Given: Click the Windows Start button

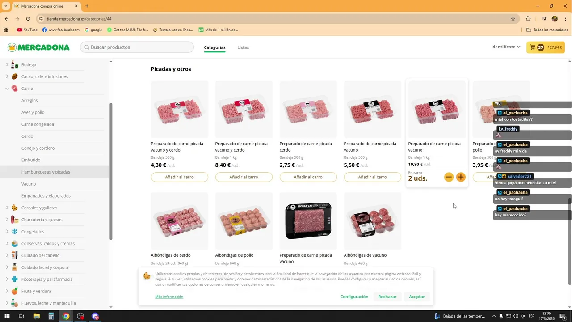Looking at the screenshot, I should pos(7,316).
